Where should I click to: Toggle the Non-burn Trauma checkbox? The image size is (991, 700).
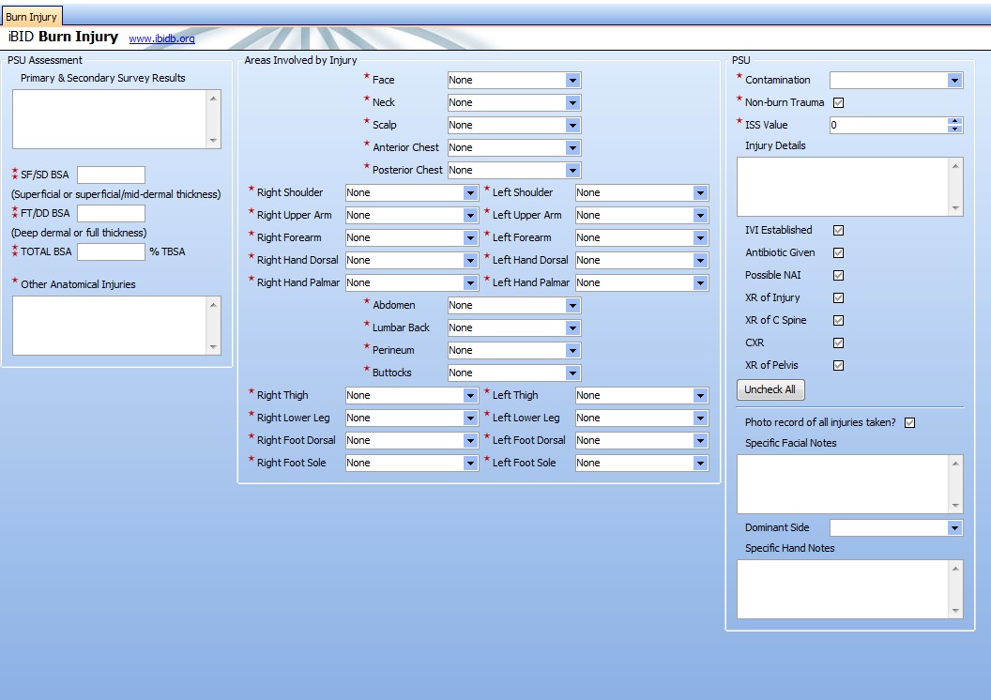pyautogui.click(x=839, y=103)
